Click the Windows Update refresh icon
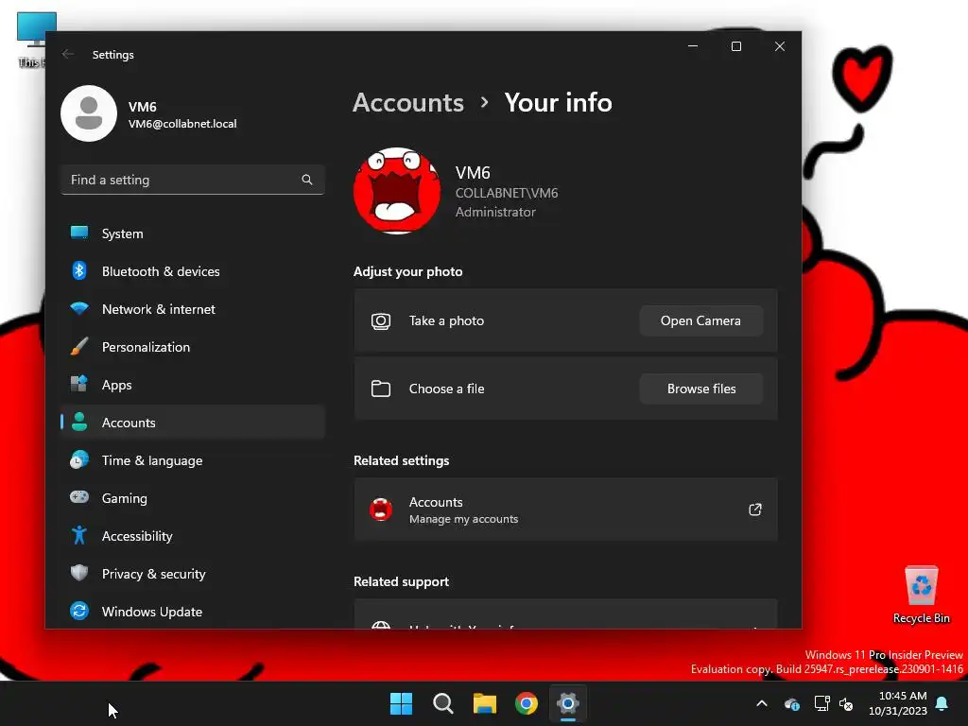The width and height of the screenshot is (968, 726). (x=79, y=612)
